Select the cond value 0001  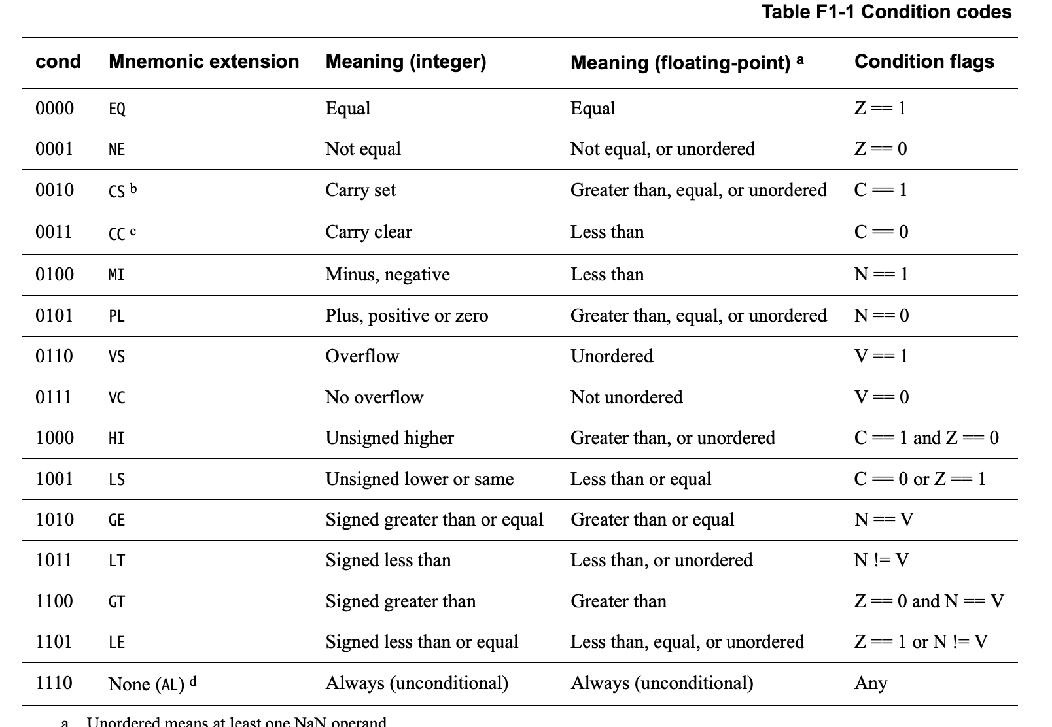point(54,149)
